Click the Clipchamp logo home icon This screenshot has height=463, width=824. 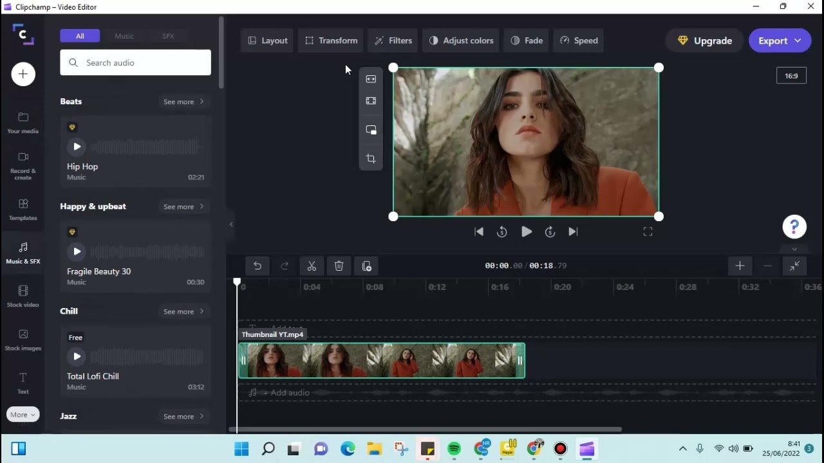(x=23, y=34)
